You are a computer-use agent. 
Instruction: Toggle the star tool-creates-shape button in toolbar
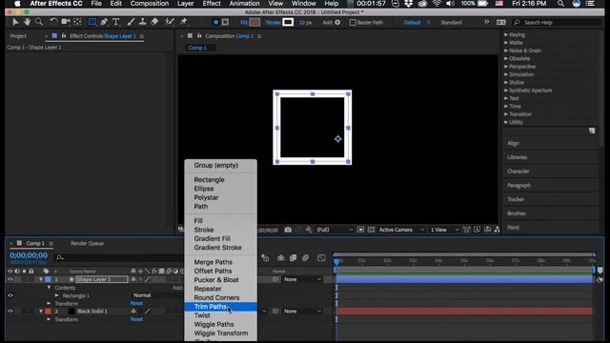(216, 22)
